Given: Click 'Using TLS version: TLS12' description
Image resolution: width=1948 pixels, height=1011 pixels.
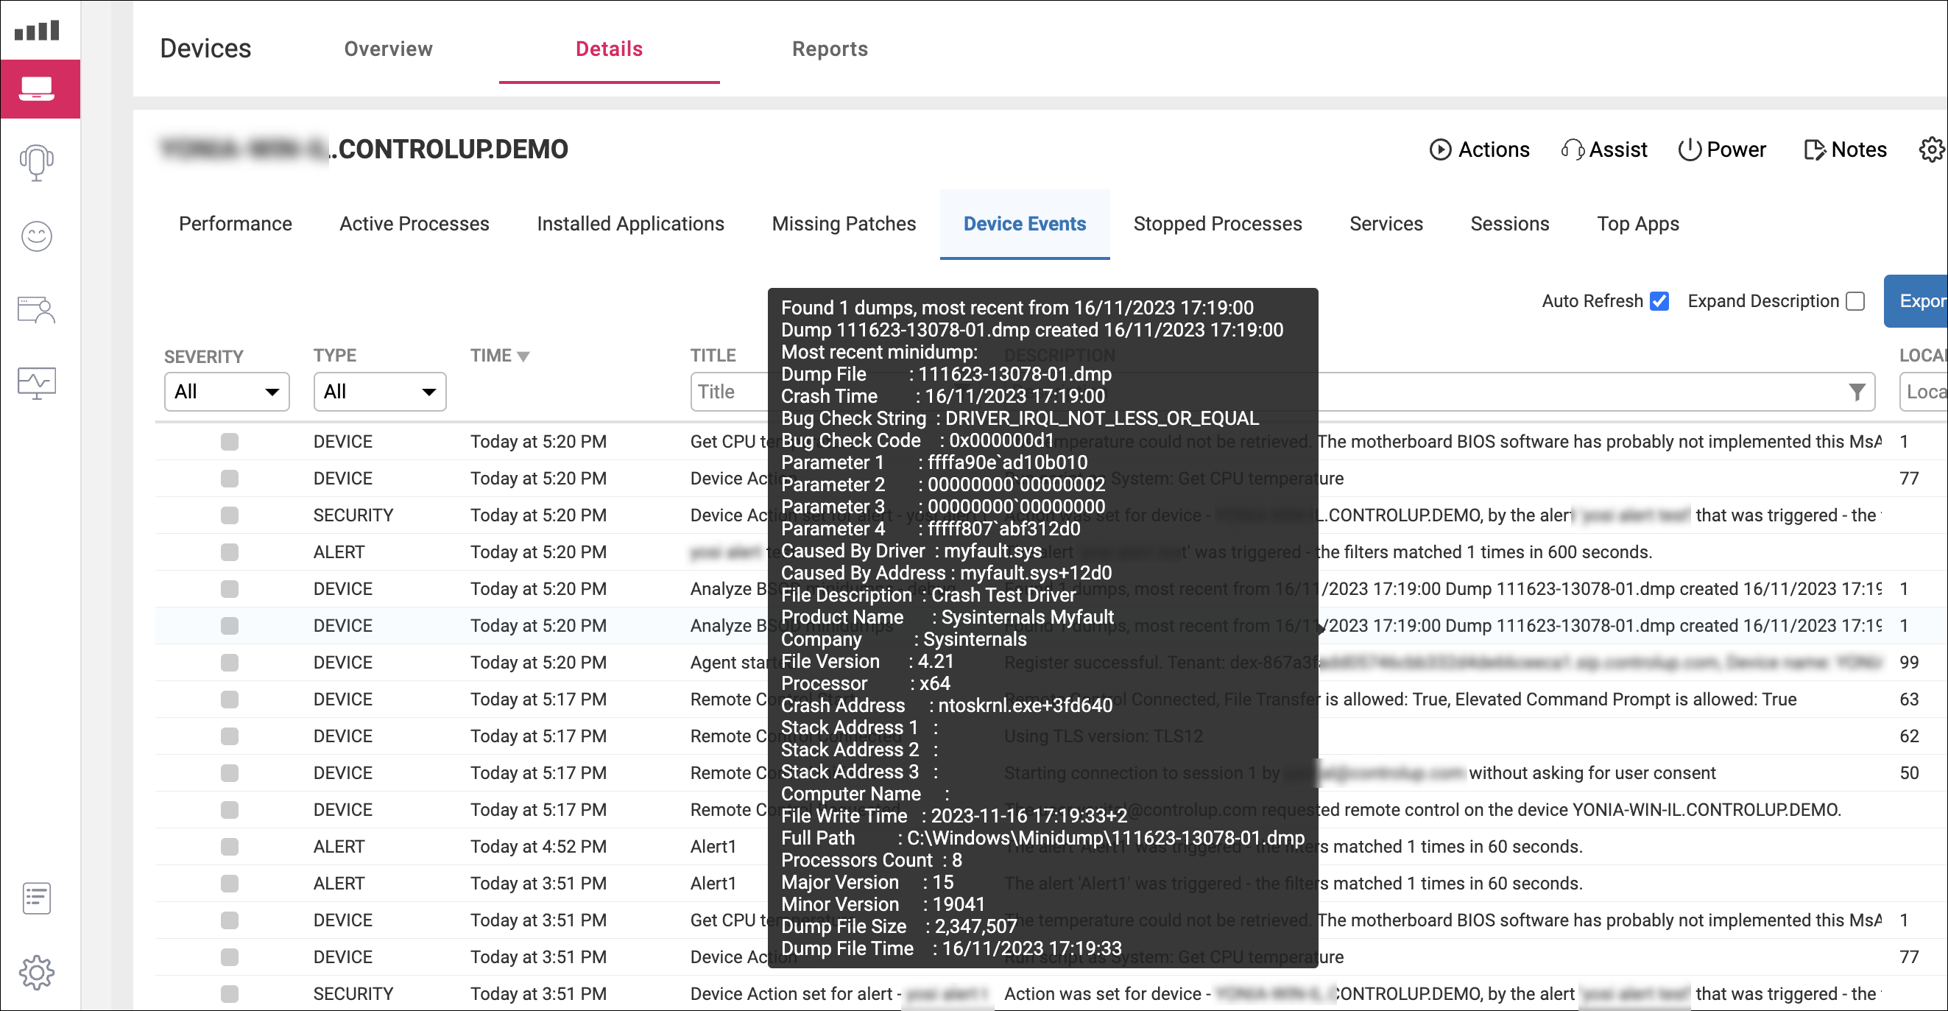Looking at the screenshot, I should click(1104, 736).
